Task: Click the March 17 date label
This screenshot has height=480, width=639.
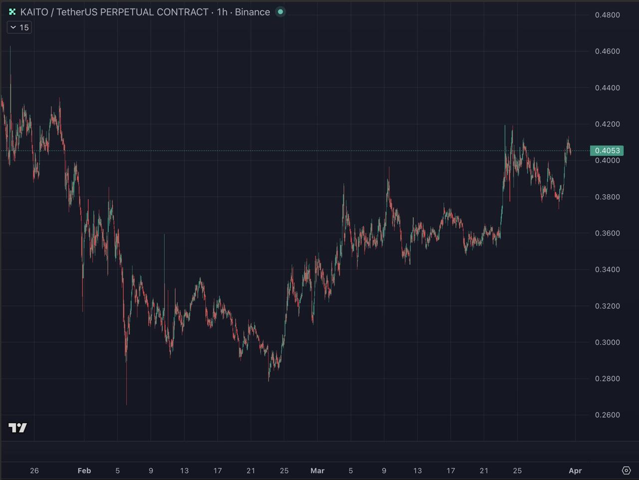Action: click(x=451, y=471)
